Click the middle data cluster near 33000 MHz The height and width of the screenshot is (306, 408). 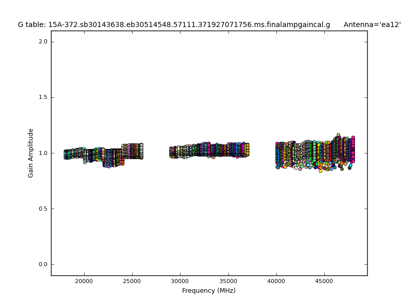(x=209, y=150)
